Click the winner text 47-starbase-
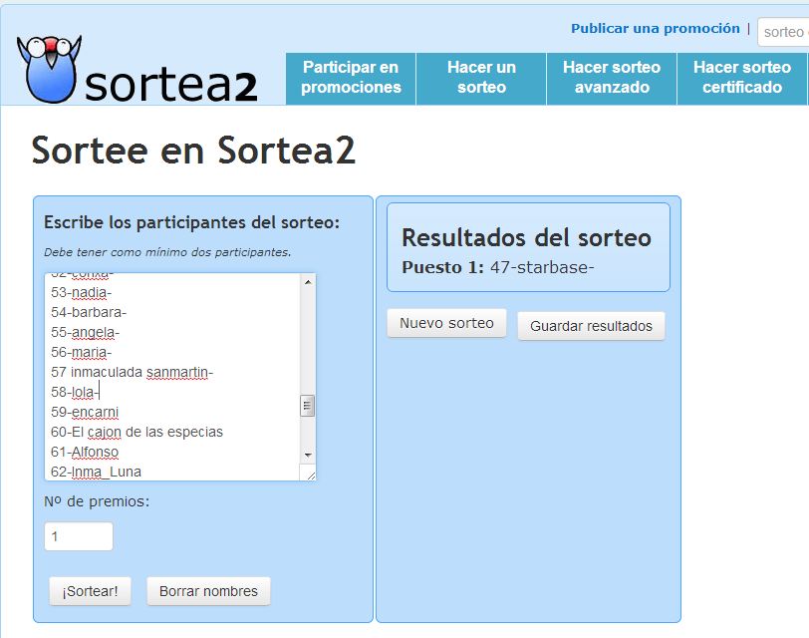This screenshot has height=638, width=809. point(542,267)
